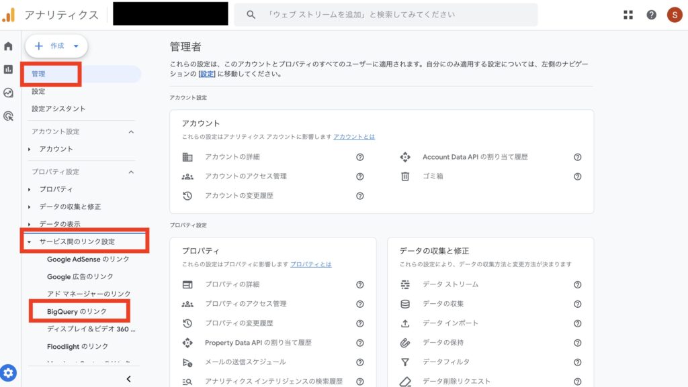Focus the search field at top
Image resolution: width=688 pixels, height=387 pixels.
pyautogui.click(x=386, y=15)
